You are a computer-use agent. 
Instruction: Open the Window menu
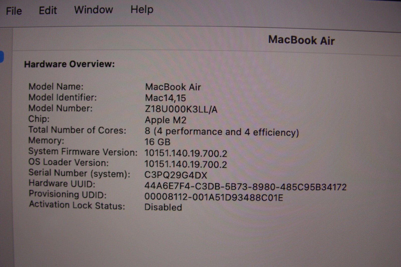tap(93, 10)
